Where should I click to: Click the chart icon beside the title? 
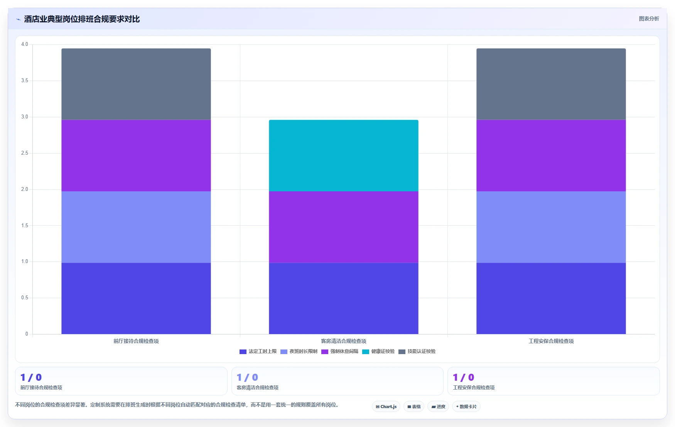tap(18, 19)
